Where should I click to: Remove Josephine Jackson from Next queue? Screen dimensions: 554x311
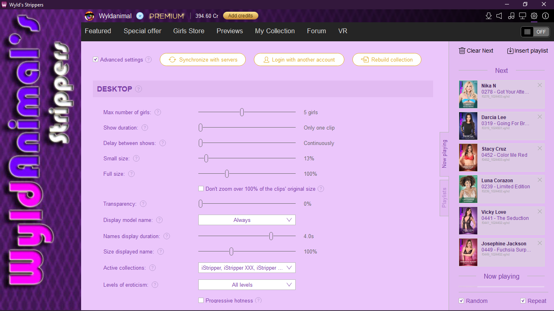point(540,243)
